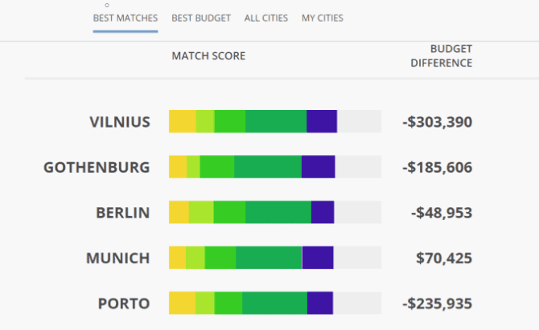Open the Vilnius city entry
Image resolution: width=539 pixels, height=330 pixels.
pos(120,122)
